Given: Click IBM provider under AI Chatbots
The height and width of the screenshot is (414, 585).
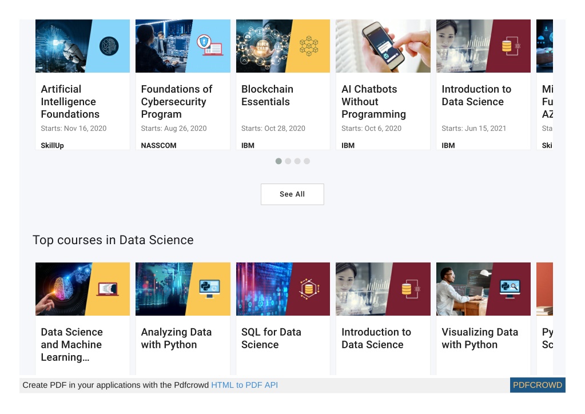Looking at the screenshot, I should (348, 145).
